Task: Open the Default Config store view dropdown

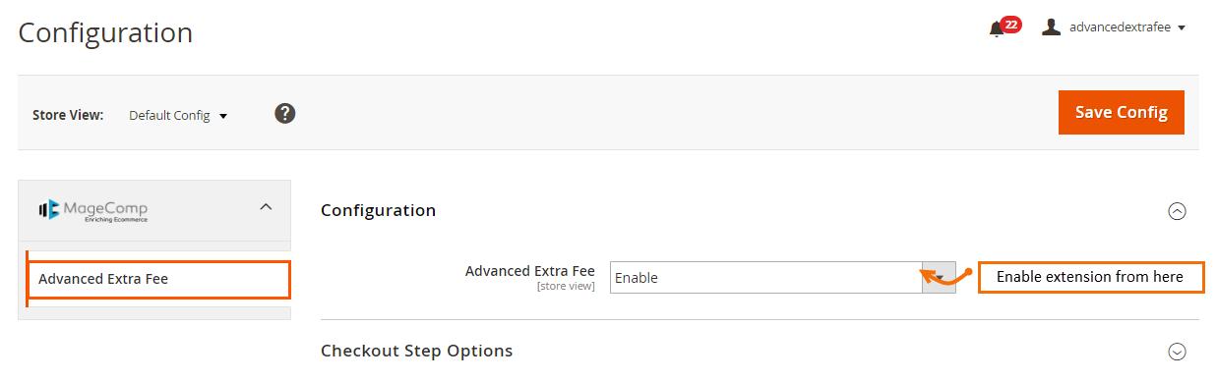Action: [178, 115]
